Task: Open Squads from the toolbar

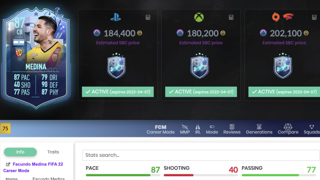Action: [312, 129]
